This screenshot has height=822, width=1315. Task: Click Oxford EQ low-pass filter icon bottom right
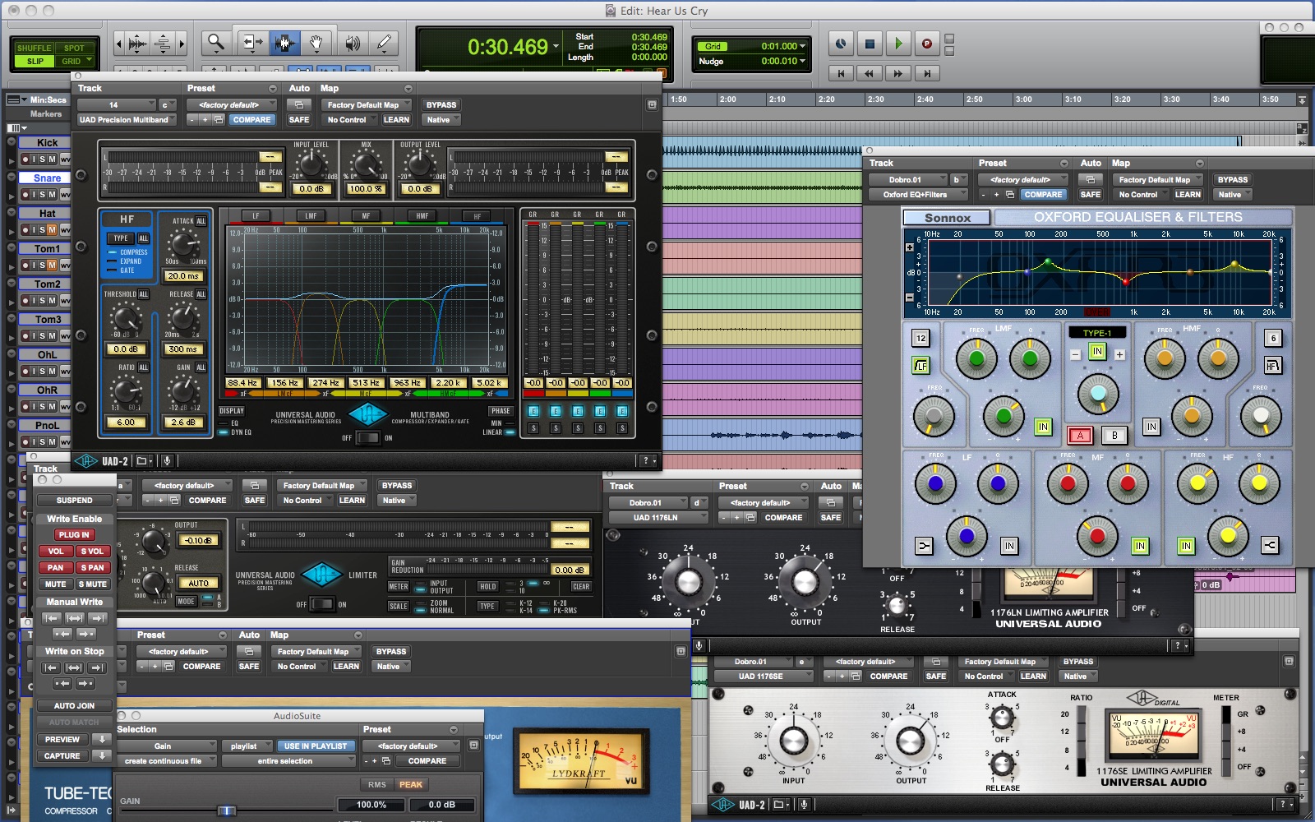click(x=1270, y=545)
